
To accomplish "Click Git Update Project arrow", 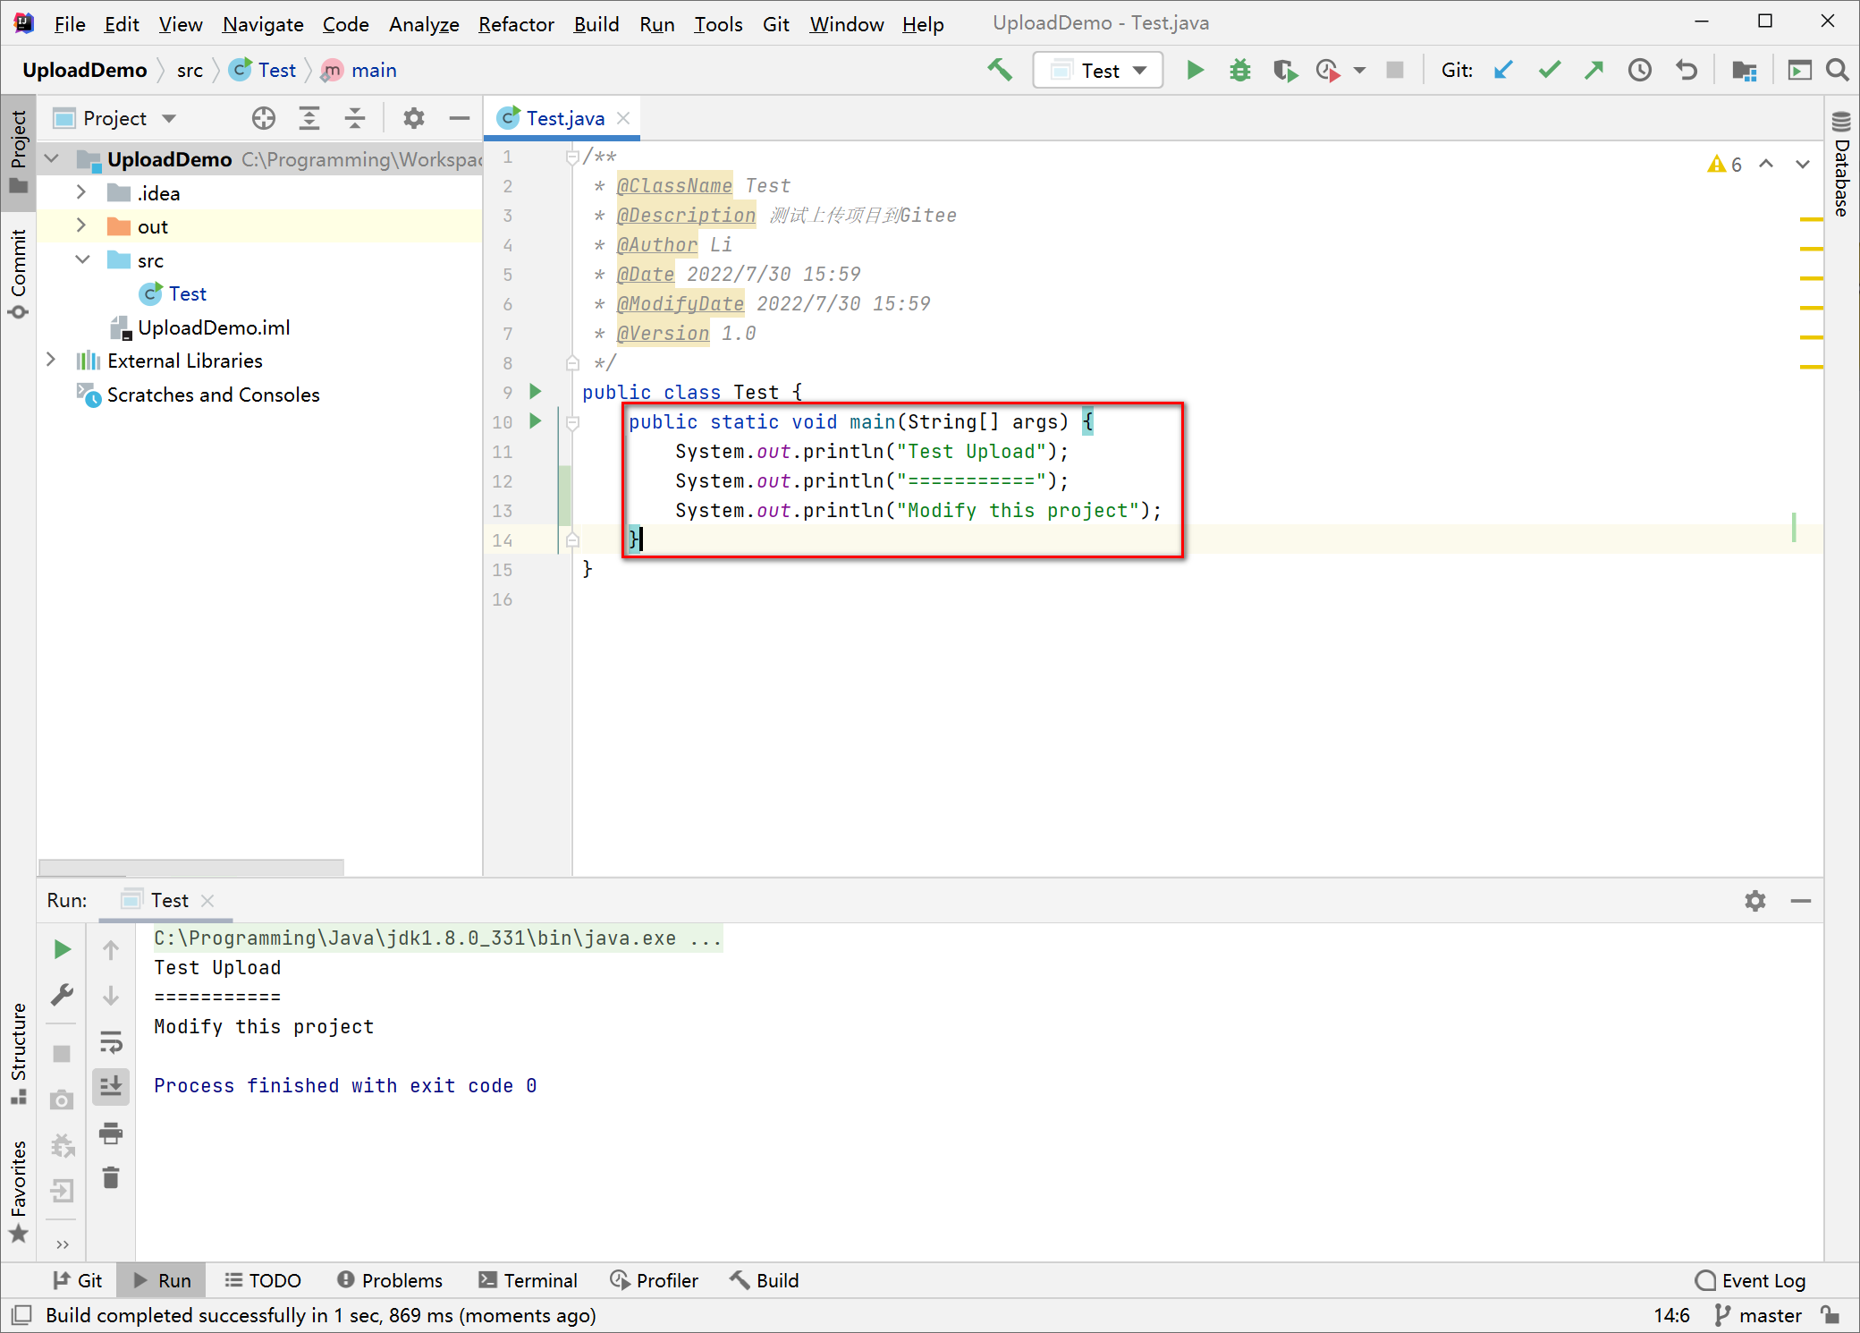I will [x=1503, y=70].
